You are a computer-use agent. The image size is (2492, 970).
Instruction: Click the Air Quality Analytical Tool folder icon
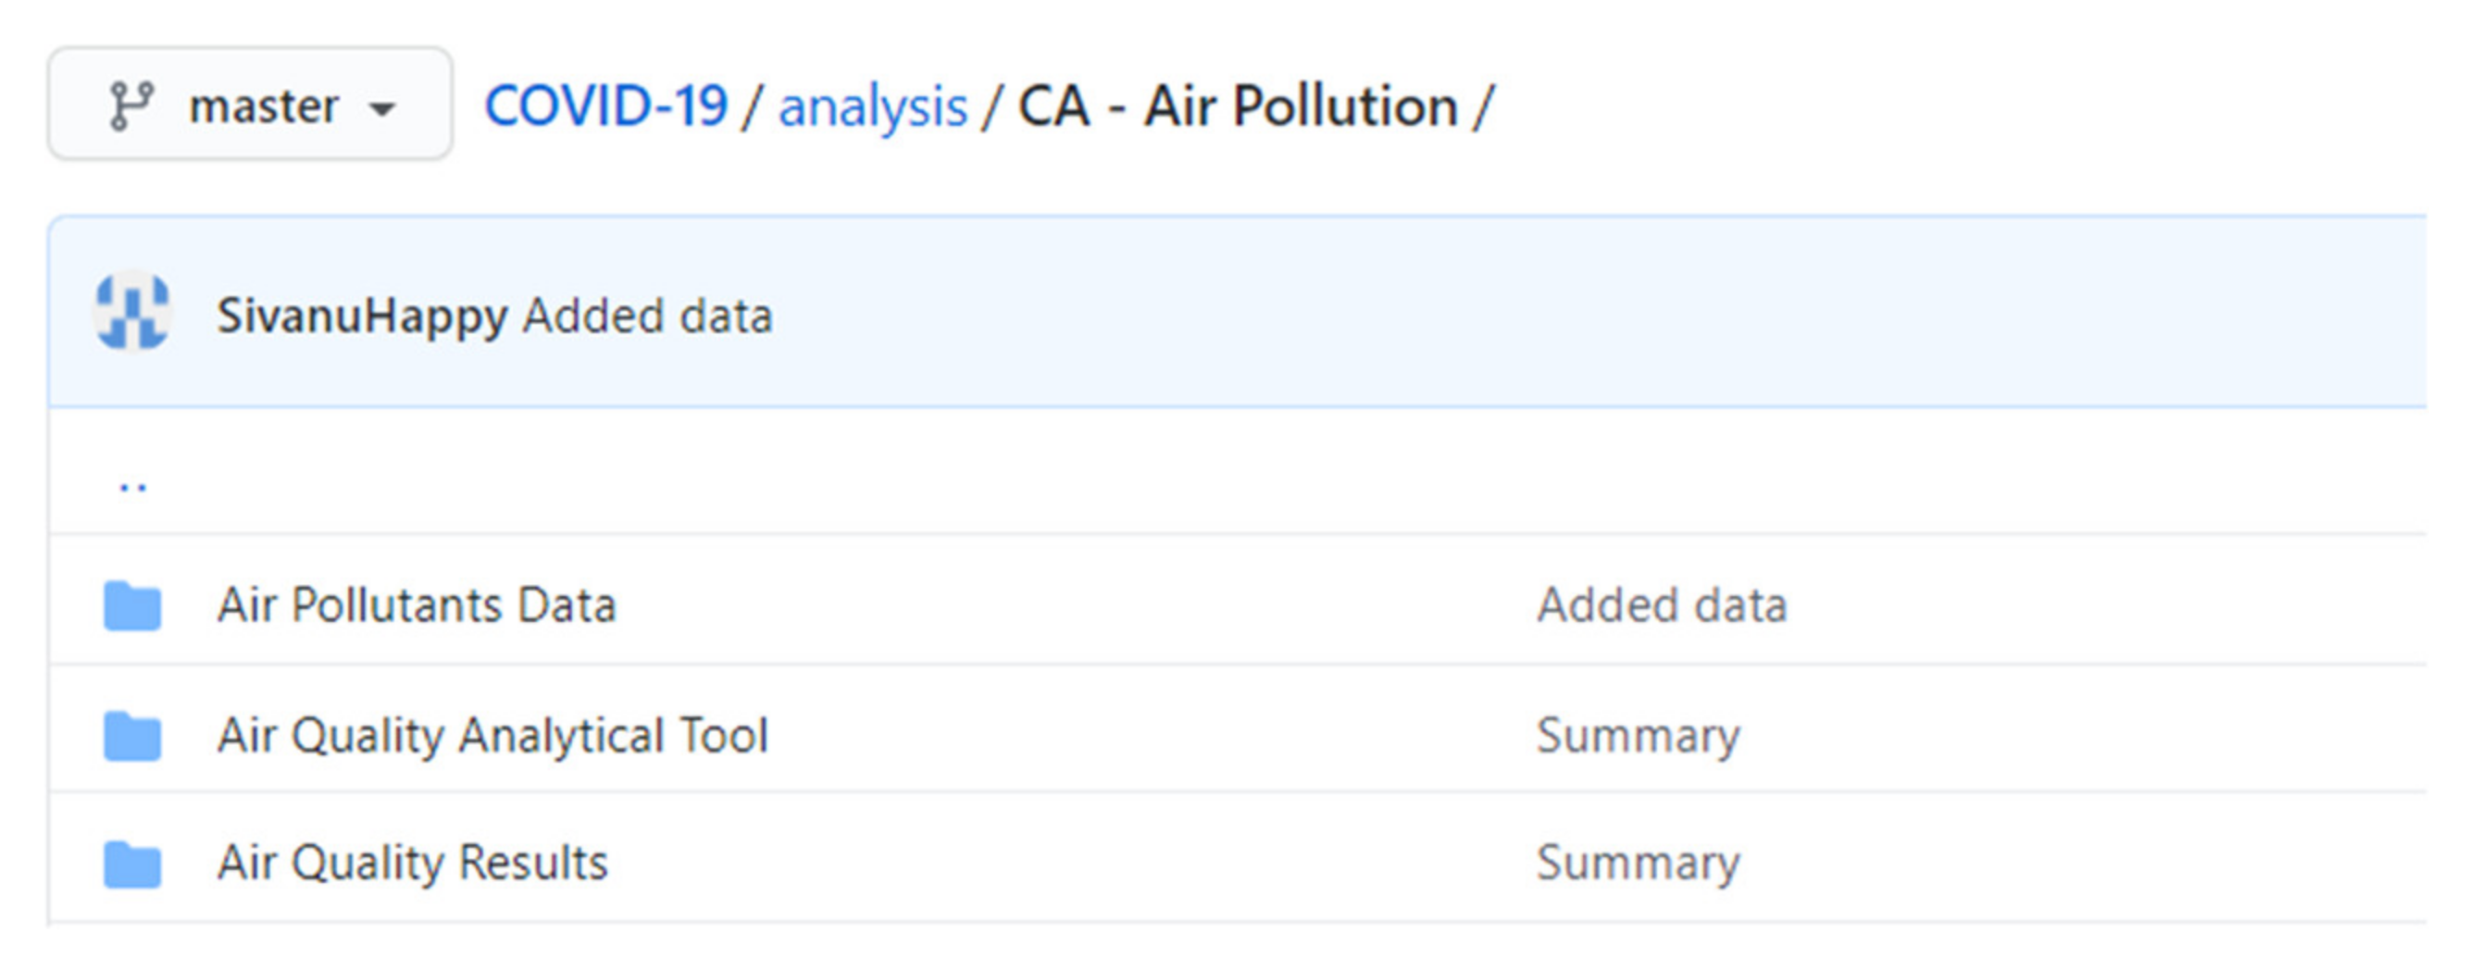(x=132, y=736)
